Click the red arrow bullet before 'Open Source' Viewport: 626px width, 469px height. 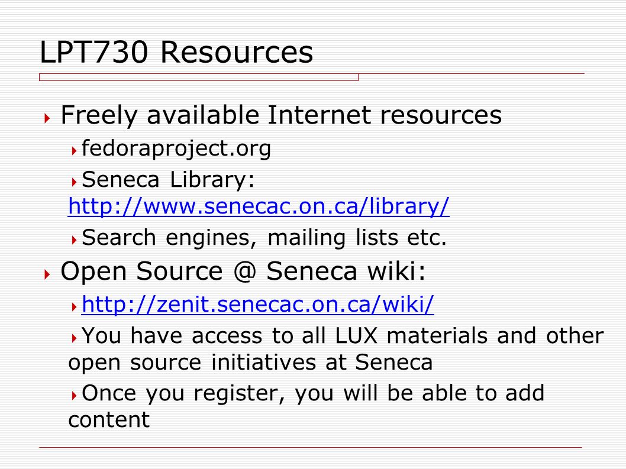click(47, 274)
